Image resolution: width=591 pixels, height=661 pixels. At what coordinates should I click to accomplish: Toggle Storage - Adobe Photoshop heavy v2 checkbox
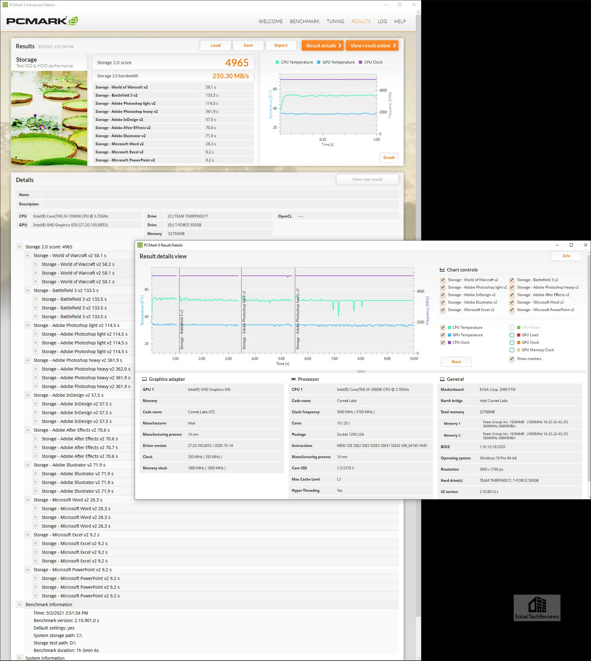[x=512, y=287]
